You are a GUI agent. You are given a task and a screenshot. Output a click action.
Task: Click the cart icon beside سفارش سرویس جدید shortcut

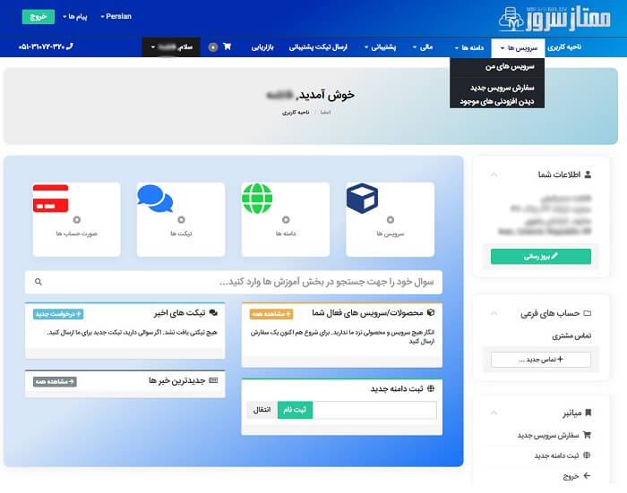coord(587,435)
